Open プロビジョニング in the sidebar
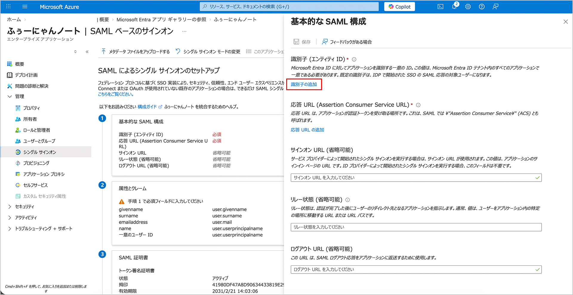The height and width of the screenshot is (295, 573). tap(36, 163)
